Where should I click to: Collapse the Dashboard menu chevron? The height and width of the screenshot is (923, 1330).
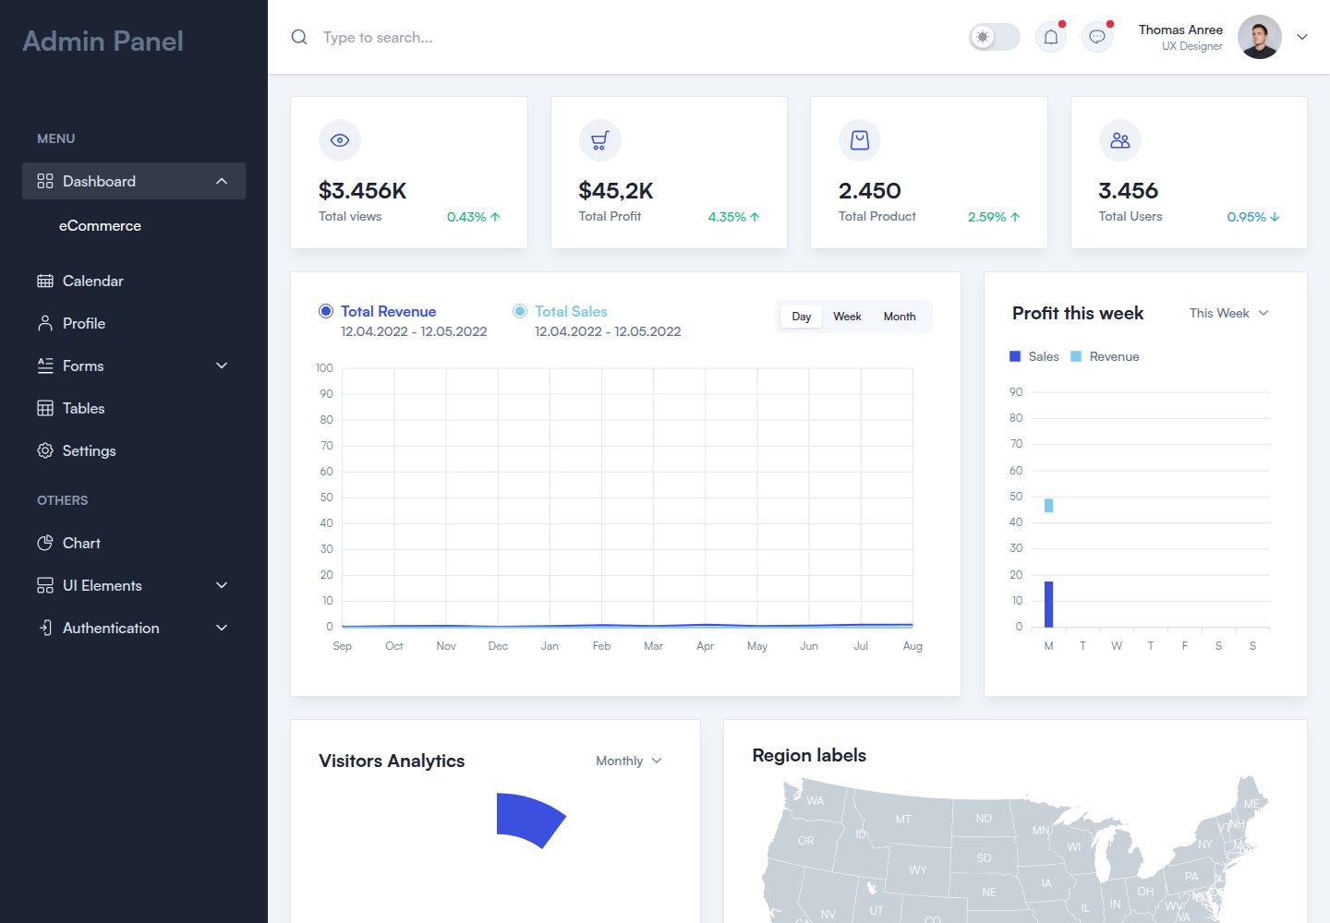tap(222, 181)
